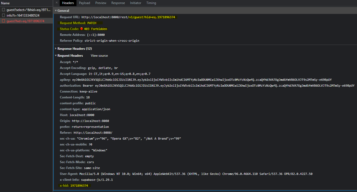Click the red failed-request file icon
The image size is (357, 192).
pyautogui.click(x=3, y=21)
